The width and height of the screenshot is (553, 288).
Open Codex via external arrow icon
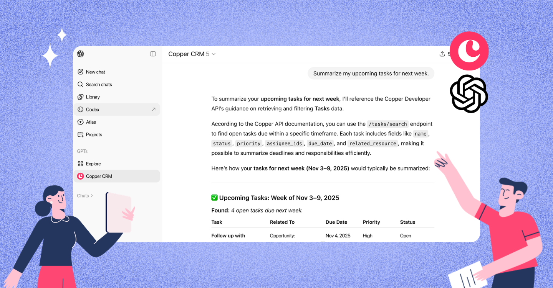[x=154, y=110]
